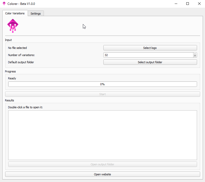Close the Colorer application window

click(199, 4)
